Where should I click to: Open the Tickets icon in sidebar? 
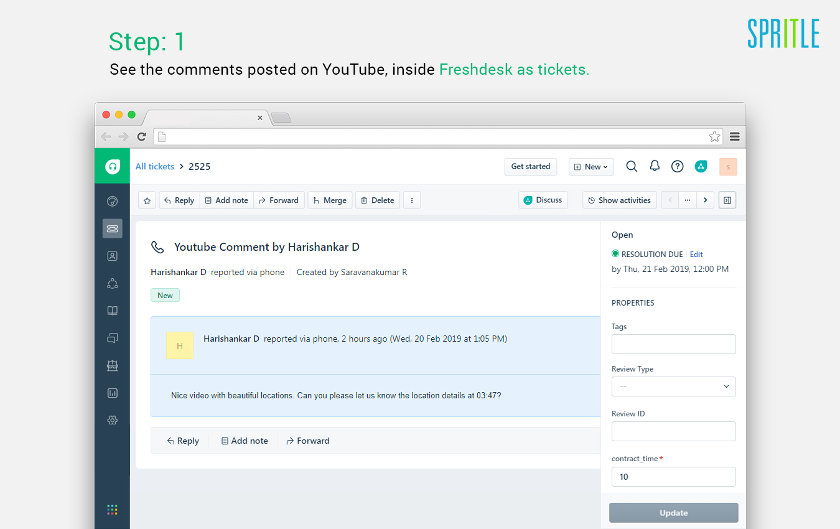112,228
